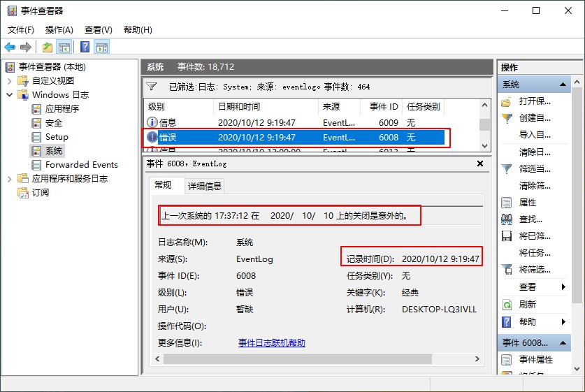Open the 帮助(H) menu

pyautogui.click(x=138, y=30)
